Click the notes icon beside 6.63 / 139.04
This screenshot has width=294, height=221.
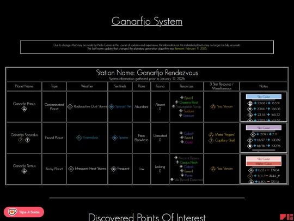point(251,170)
